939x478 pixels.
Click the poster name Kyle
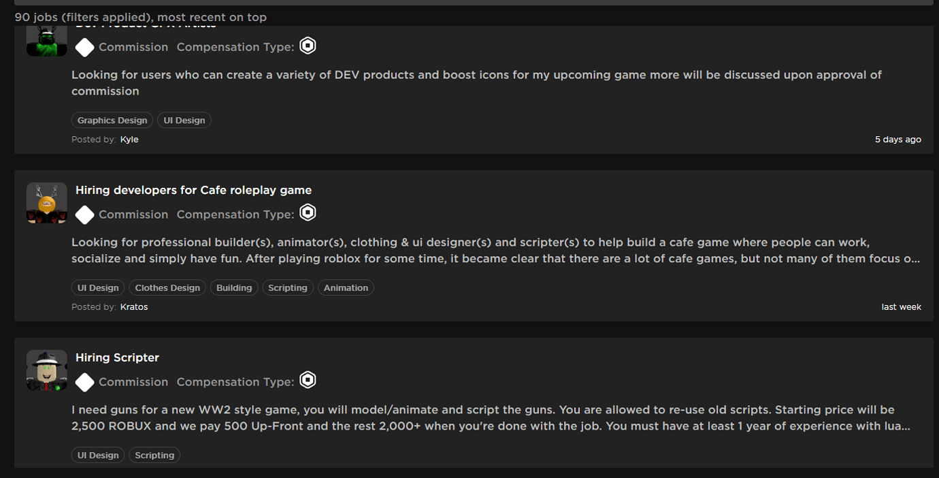tap(129, 139)
